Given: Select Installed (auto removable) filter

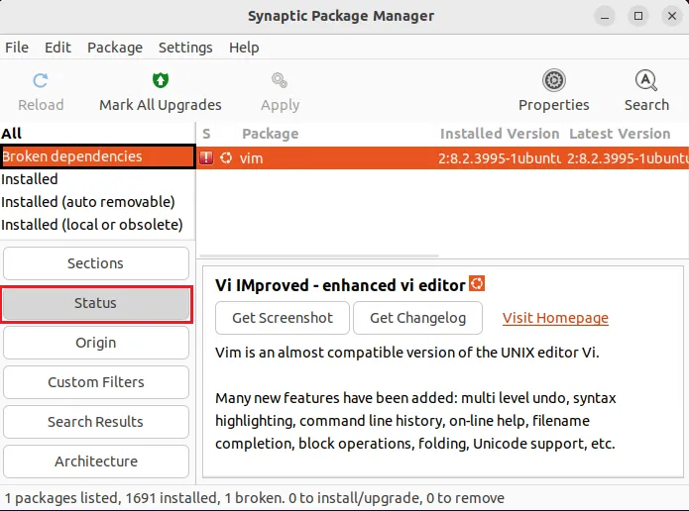Looking at the screenshot, I should coord(97,202).
